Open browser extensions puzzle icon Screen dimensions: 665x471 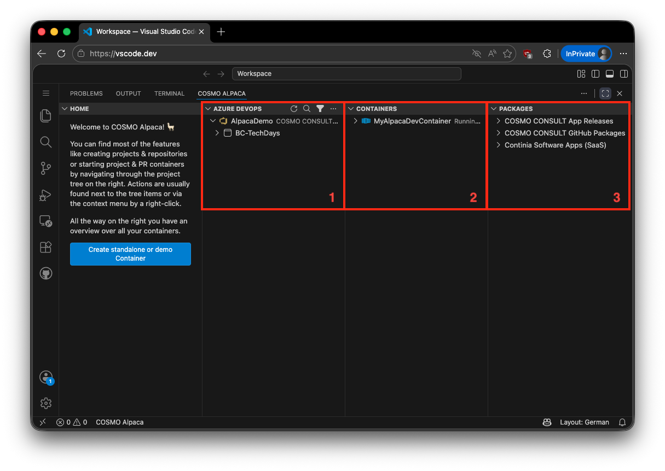point(547,54)
